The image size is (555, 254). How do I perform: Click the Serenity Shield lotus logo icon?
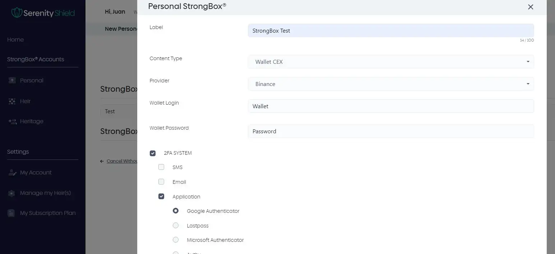[17, 13]
